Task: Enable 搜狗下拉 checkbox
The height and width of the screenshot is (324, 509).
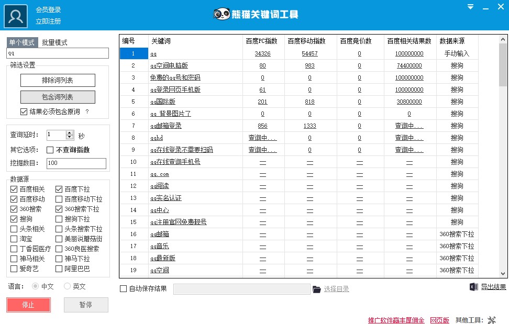Action: pos(59,219)
